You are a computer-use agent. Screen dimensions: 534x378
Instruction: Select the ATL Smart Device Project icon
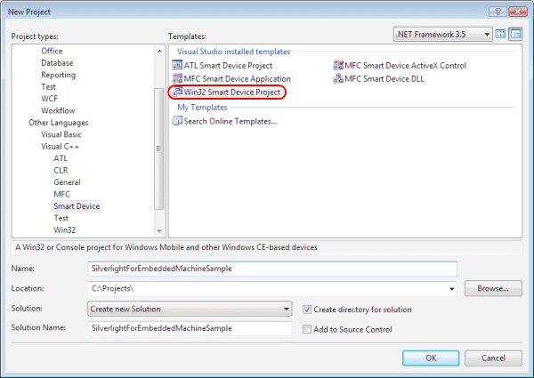177,65
